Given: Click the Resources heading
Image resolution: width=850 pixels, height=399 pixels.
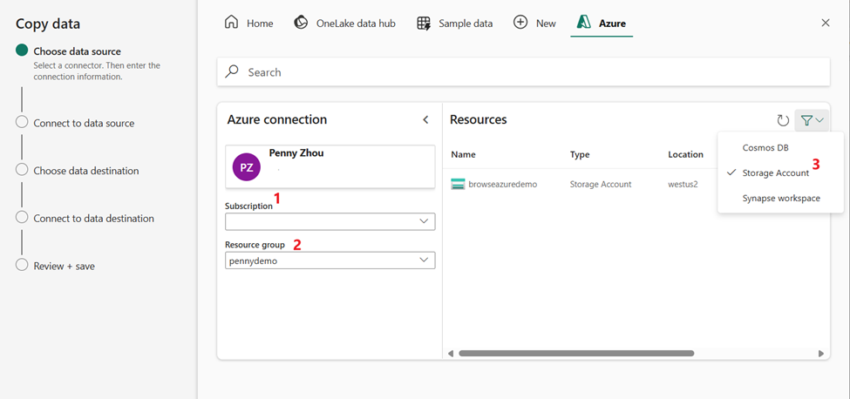Looking at the screenshot, I should coord(478,119).
